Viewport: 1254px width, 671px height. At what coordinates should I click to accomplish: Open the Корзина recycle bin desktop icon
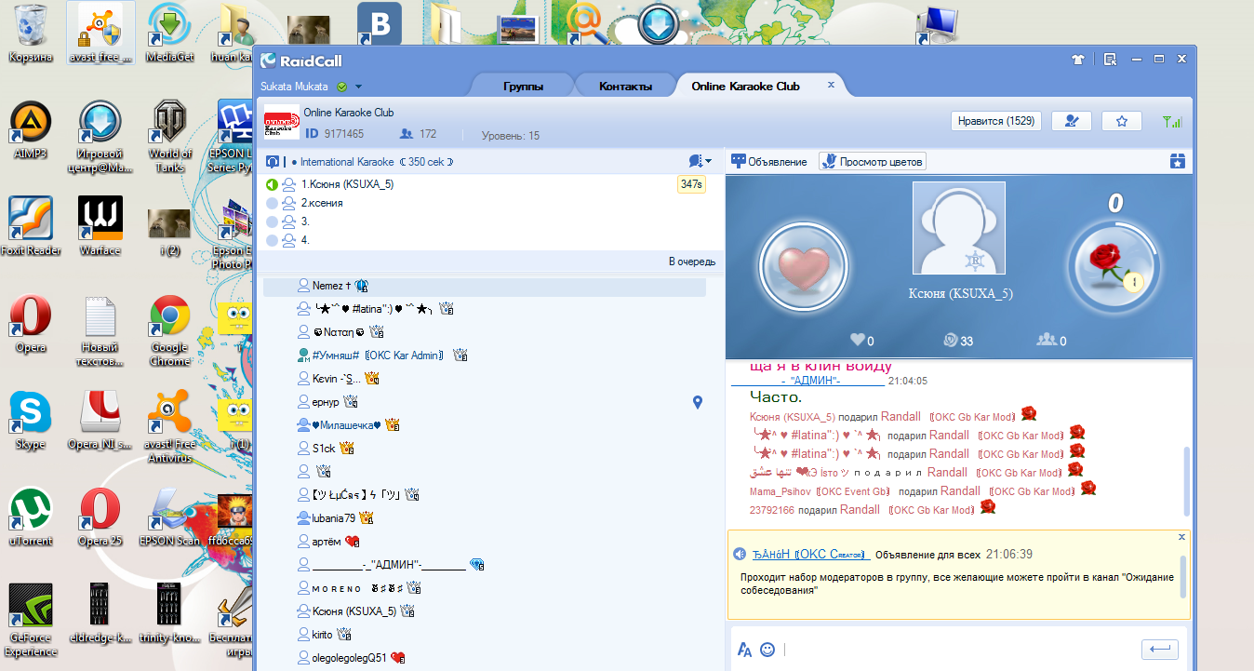(x=31, y=34)
